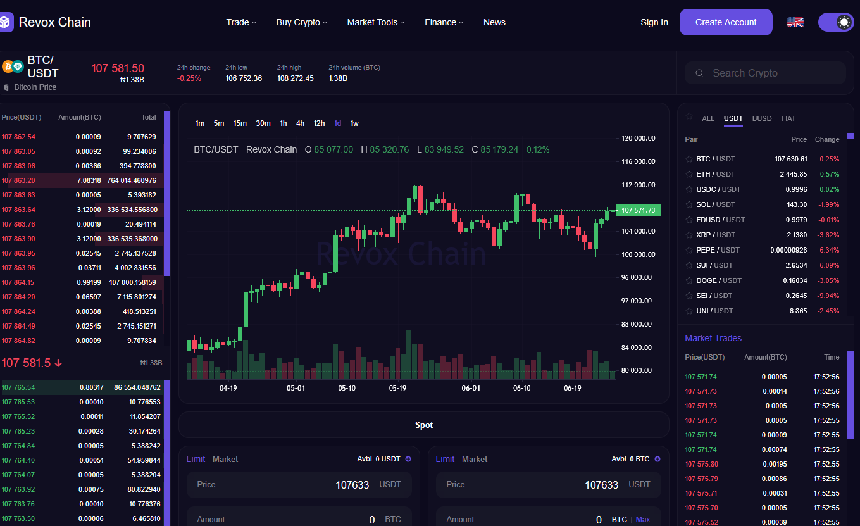
Task: Click the 107 571.73 price marker on chart
Action: [x=639, y=210]
